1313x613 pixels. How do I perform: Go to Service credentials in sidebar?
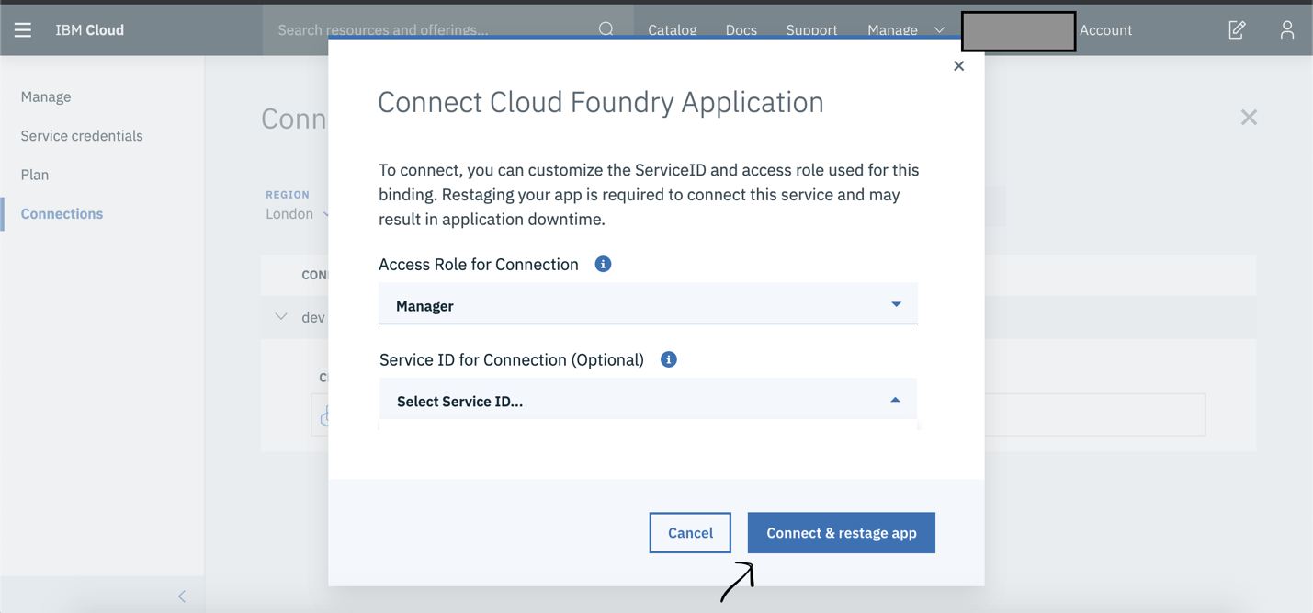[x=82, y=135]
